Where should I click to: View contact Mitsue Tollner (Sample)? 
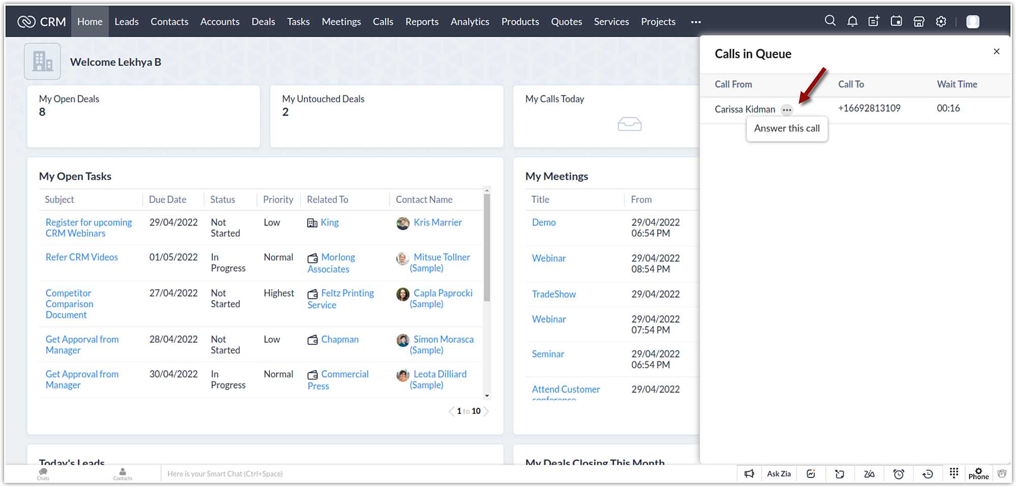coord(440,263)
